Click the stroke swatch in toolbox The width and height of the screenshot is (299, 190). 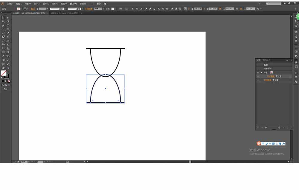(7, 76)
